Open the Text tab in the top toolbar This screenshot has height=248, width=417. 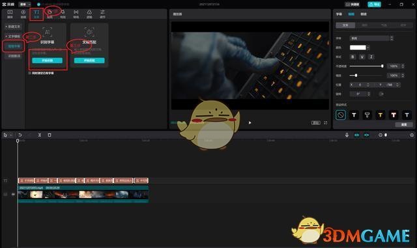tap(36, 14)
